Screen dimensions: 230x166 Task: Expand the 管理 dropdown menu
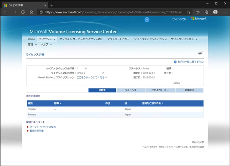pos(33,44)
